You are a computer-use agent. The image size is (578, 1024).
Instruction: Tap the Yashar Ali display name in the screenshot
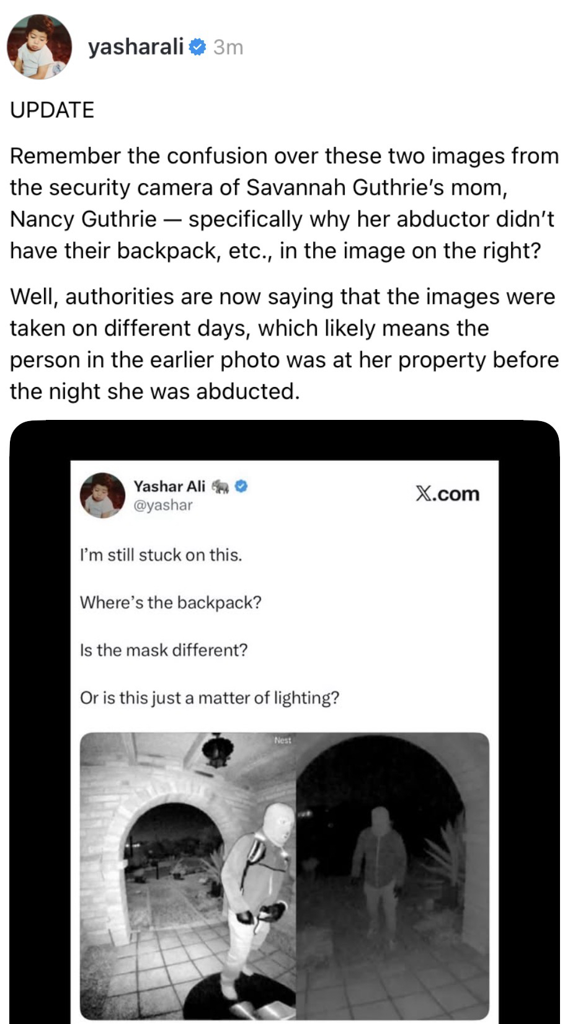pos(169,486)
